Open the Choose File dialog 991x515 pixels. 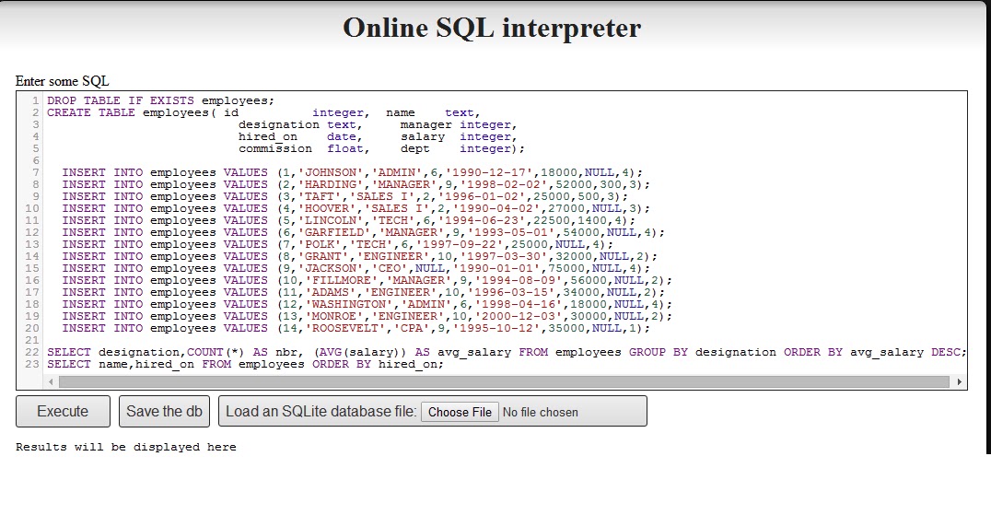pyautogui.click(x=460, y=412)
